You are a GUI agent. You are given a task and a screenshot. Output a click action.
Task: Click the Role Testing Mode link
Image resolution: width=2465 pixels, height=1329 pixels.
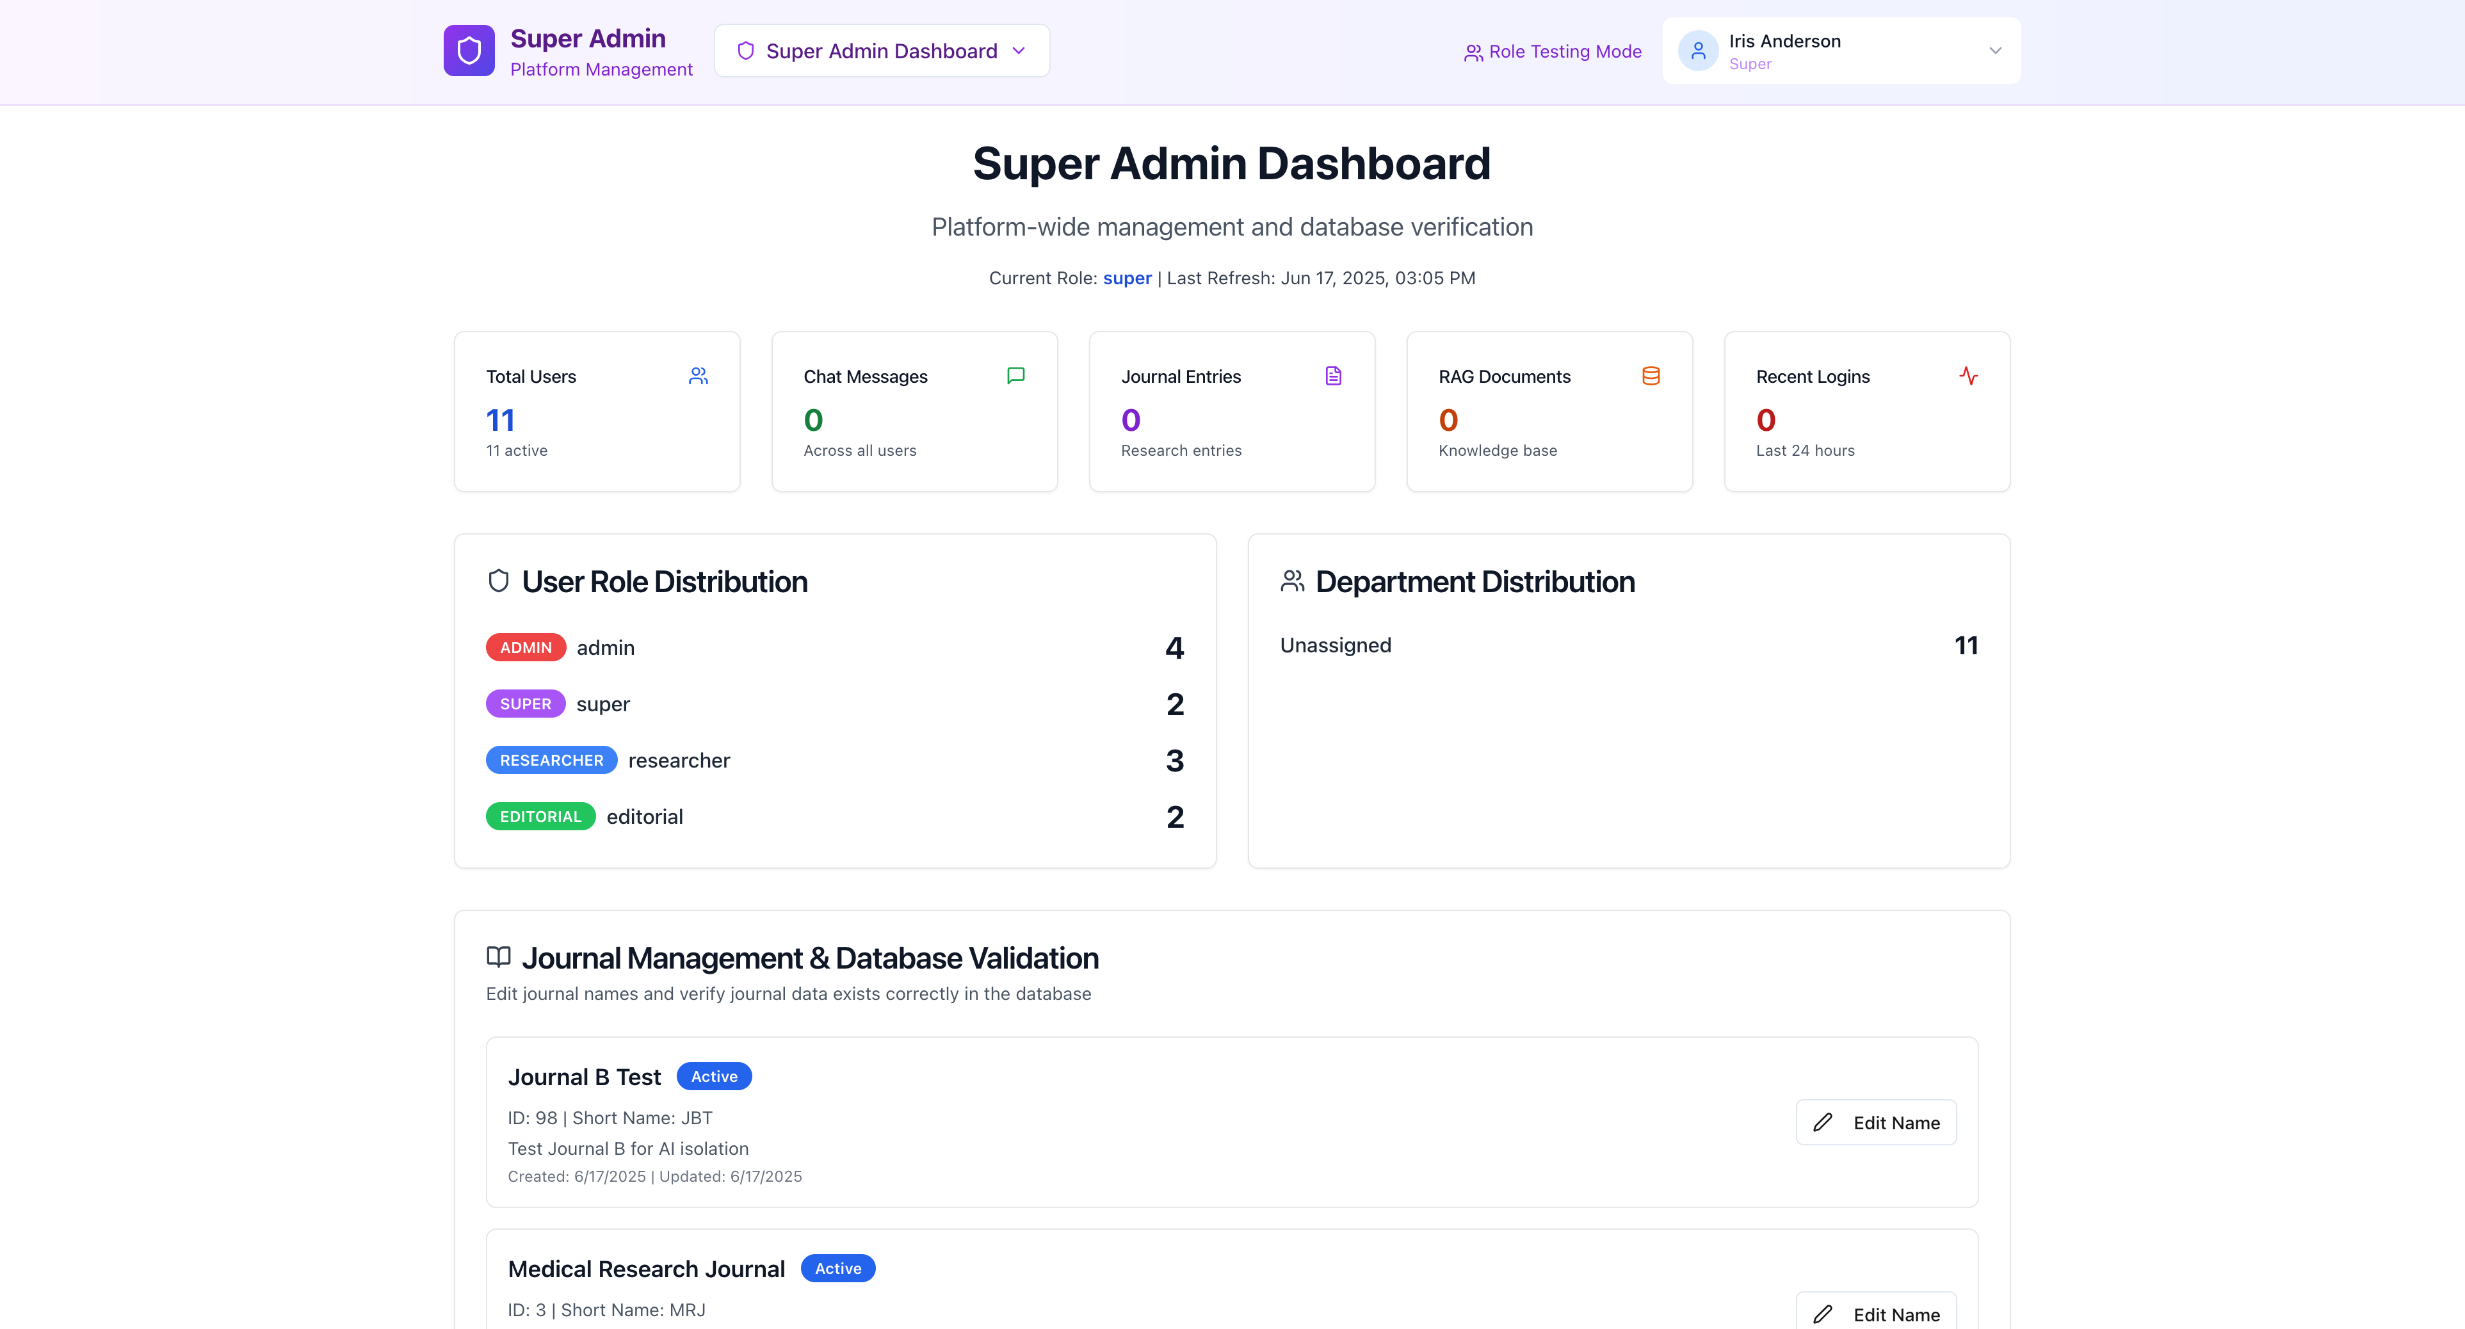coord(1552,52)
